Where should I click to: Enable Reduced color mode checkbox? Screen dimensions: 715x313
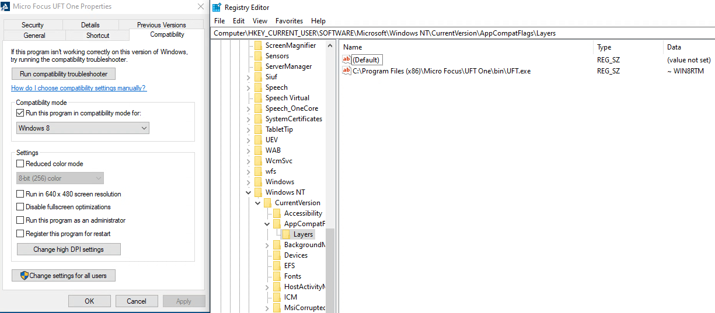tap(20, 164)
